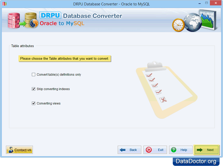Maximize the converter window

click(x=207, y=3)
